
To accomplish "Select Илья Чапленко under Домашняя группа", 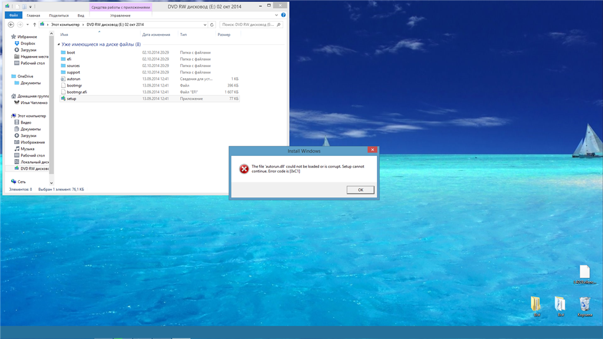I will (31, 102).
